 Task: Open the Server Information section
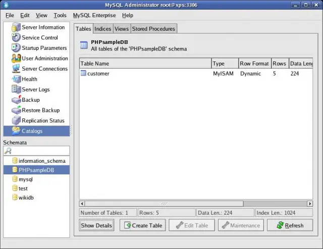click(x=43, y=27)
